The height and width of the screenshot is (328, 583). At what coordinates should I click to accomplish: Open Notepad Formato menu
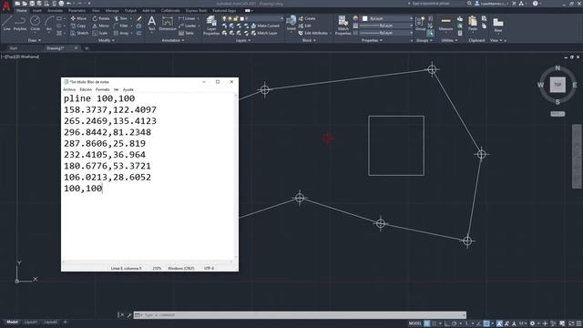pos(103,89)
